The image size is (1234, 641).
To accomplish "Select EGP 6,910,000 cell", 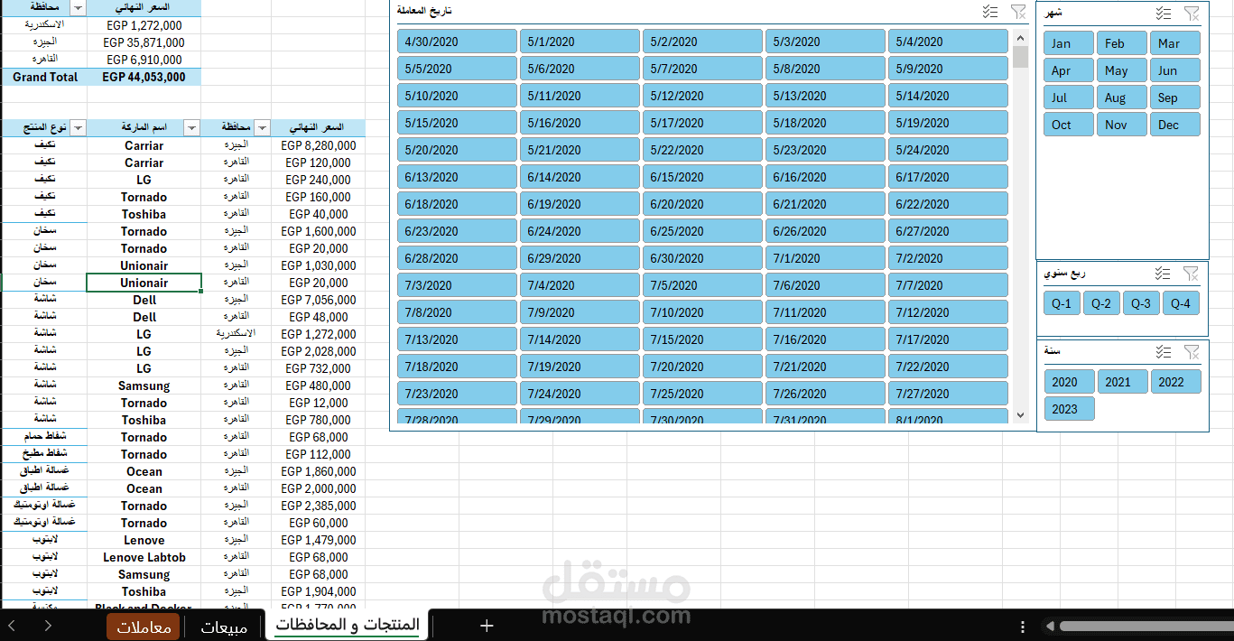I will pyautogui.click(x=144, y=60).
